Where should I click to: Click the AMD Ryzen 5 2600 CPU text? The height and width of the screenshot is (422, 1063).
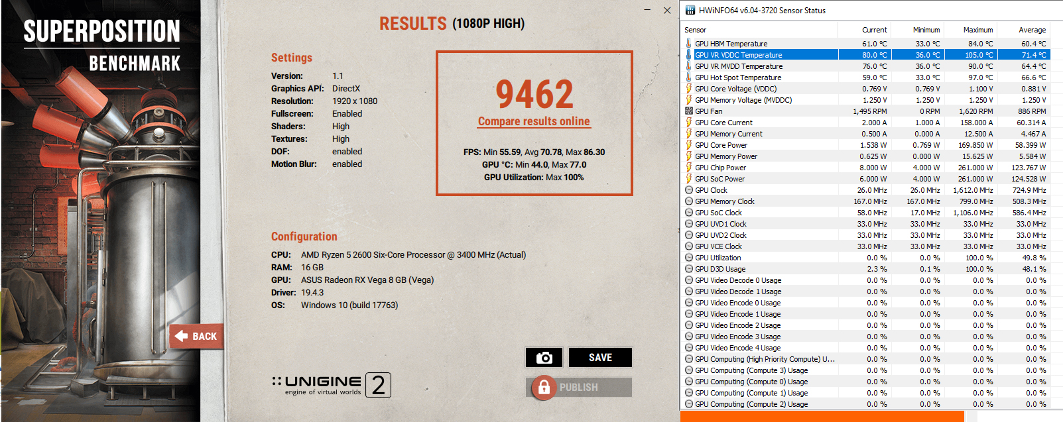[x=413, y=254]
